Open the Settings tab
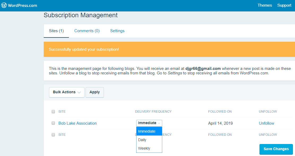The width and height of the screenshot is (295, 156). (117, 31)
